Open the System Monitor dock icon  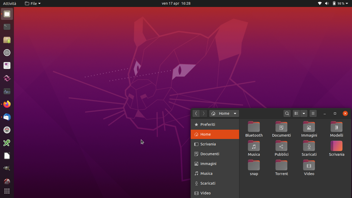pyautogui.click(x=7, y=91)
